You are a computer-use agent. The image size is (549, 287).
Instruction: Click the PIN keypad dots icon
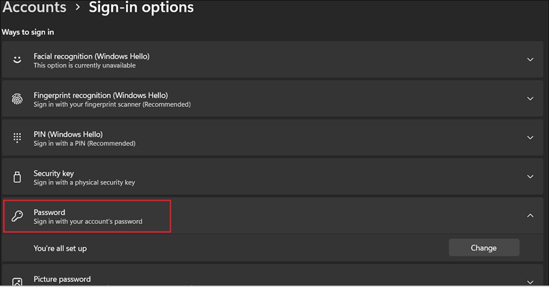[18, 138]
